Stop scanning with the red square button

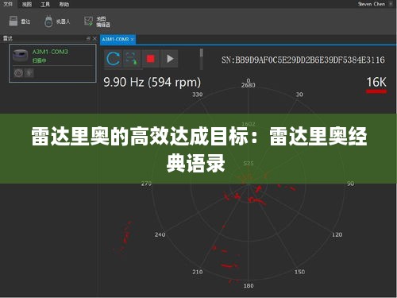point(151,59)
